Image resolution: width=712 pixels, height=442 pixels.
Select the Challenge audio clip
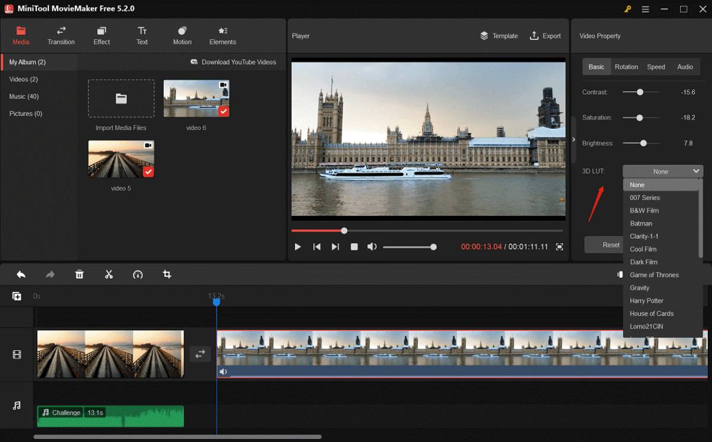(110, 416)
